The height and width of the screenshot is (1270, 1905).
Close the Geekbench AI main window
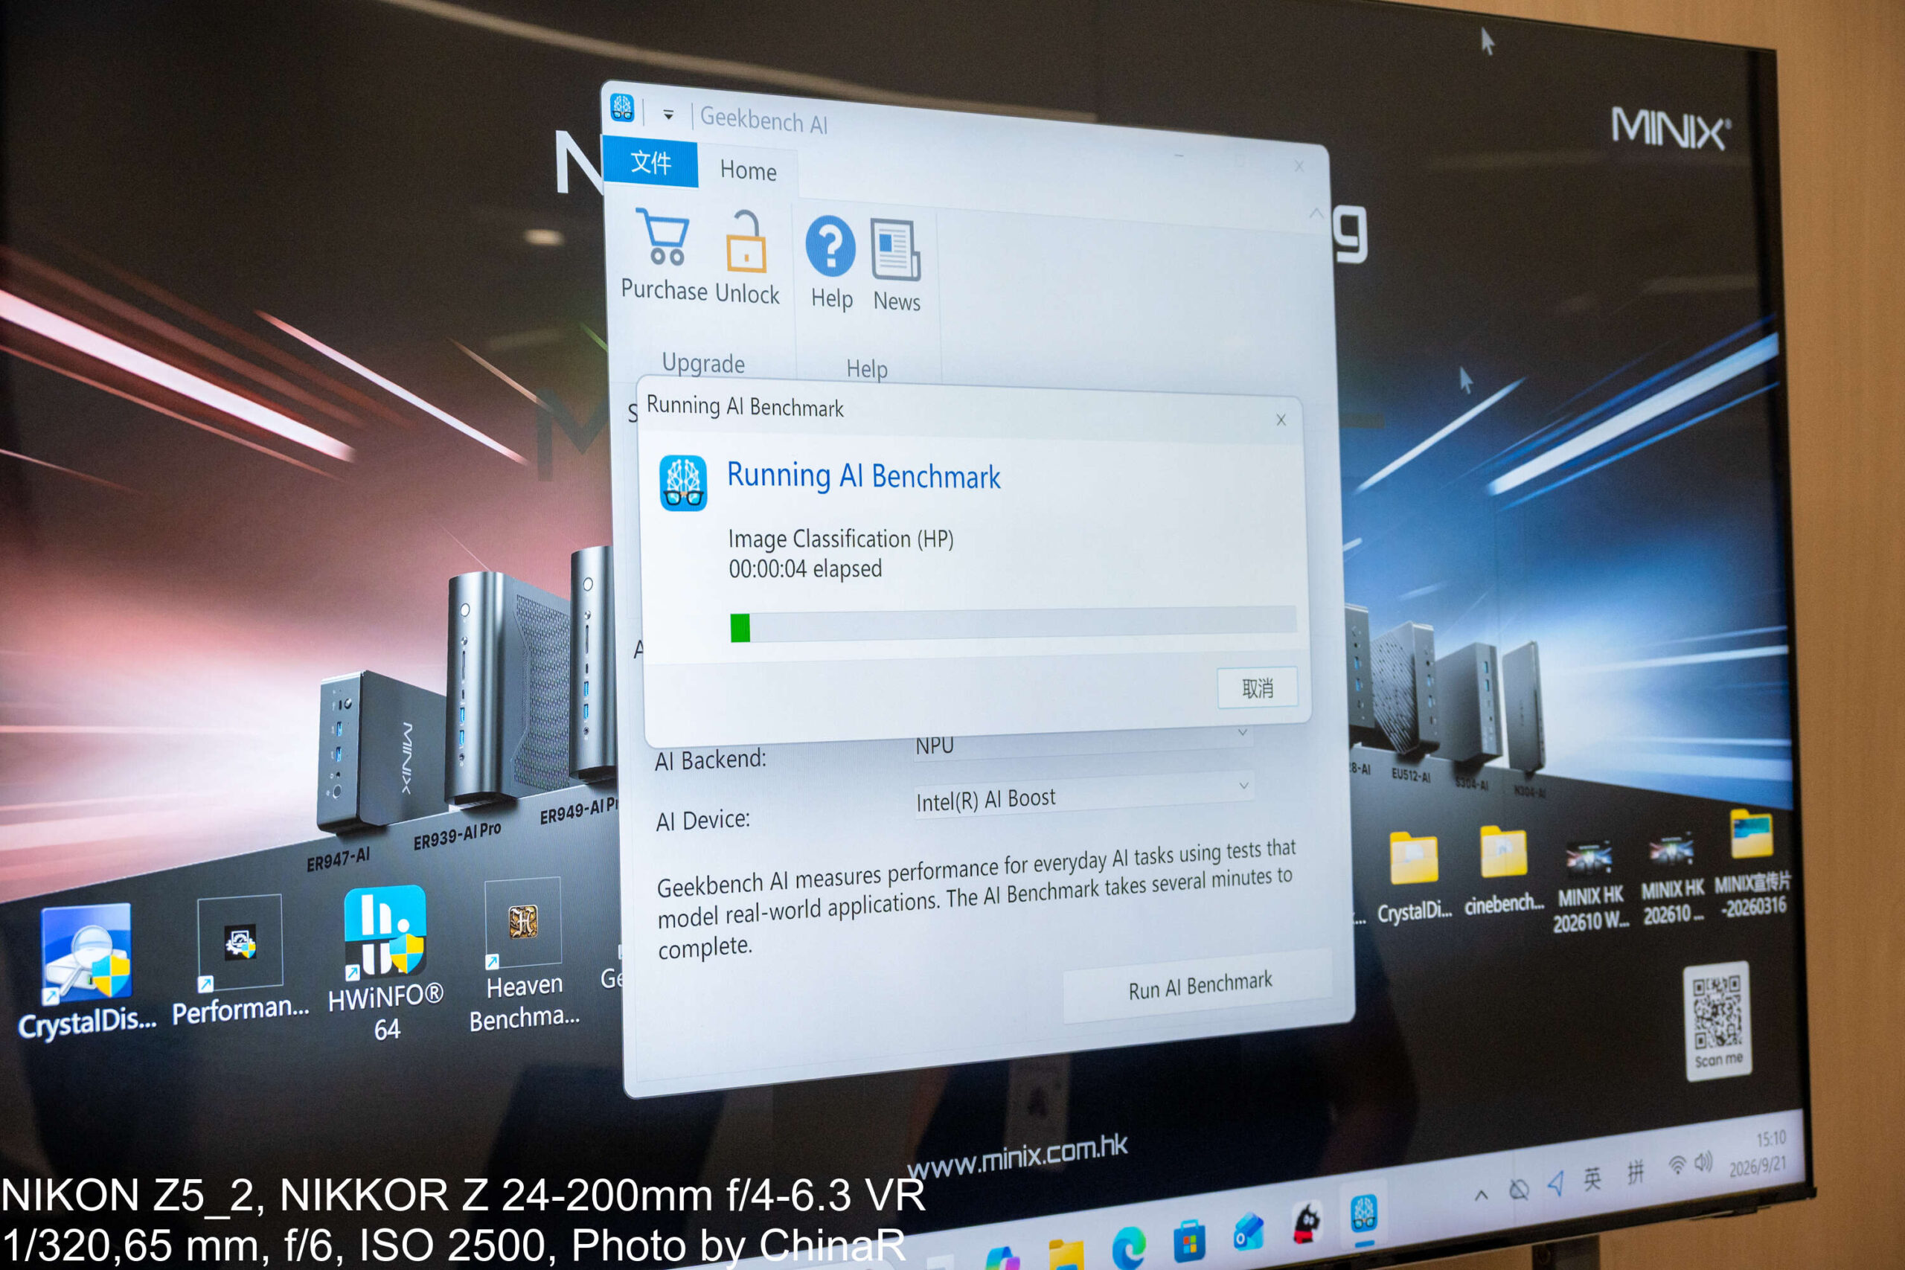(1299, 167)
